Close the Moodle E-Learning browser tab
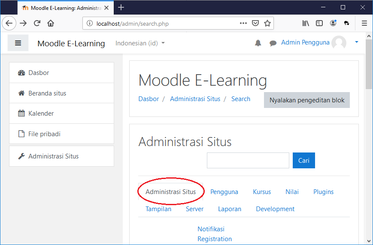This screenshot has width=373, height=245. (106, 8)
